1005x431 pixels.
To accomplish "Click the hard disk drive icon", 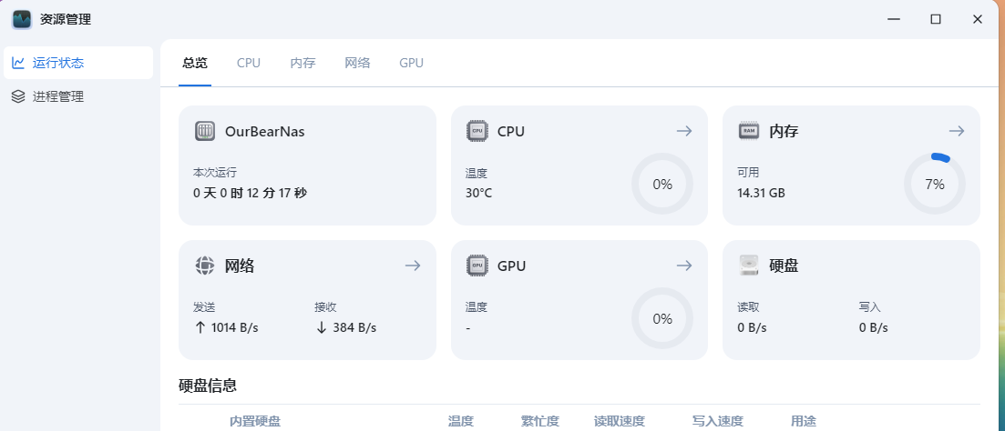I will (x=749, y=266).
